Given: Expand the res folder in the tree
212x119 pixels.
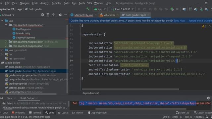Looking at the screenshot, I should coord(2,54).
